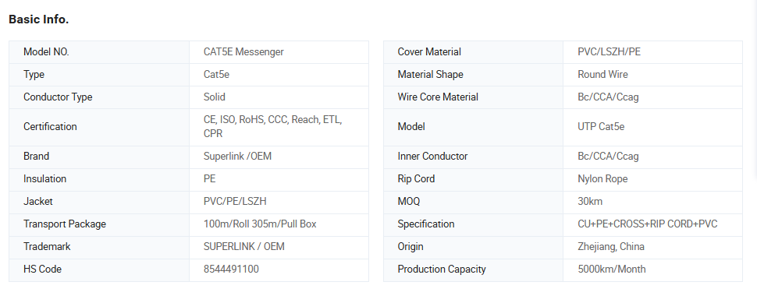Select the PVC/PE/LSZH jacket value
This screenshot has height=296, width=757.
tap(235, 202)
